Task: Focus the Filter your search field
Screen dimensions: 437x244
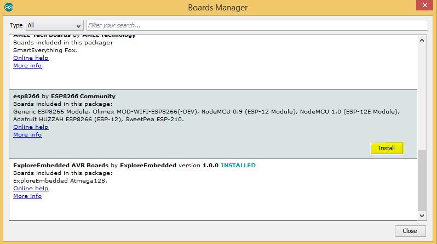Action: click(257, 25)
